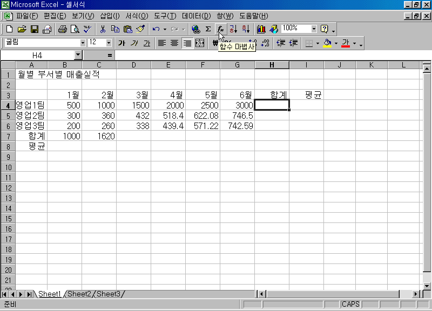
Task: Open the font color dropdown arrow
Action: [354, 43]
